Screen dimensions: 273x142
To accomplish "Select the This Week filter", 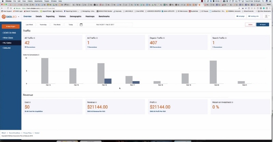I will pyautogui.click(x=57, y=25).
